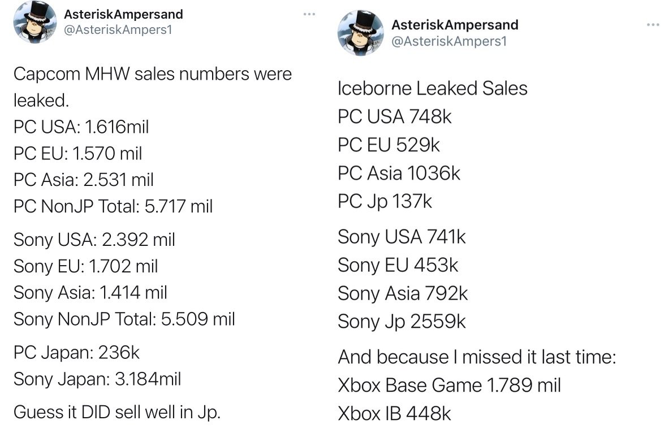Screen dimensions: 669x442
Task: Click the 'Sony Japan: 3.184mil' line
Action: [97, 379]
